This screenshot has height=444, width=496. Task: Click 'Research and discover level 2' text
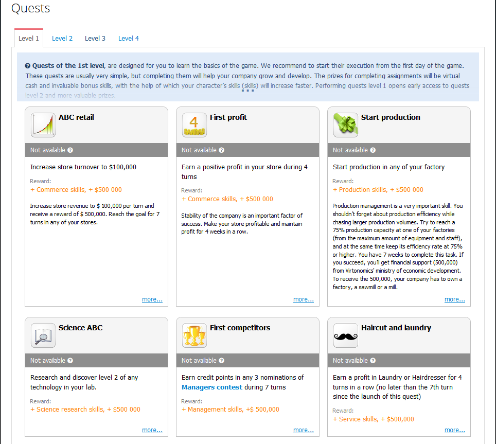pos(84,382)
